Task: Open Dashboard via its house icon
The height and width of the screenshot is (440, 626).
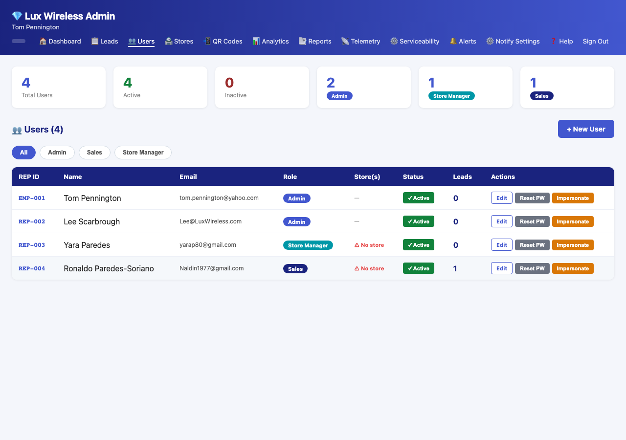Action: click(43, 42)
